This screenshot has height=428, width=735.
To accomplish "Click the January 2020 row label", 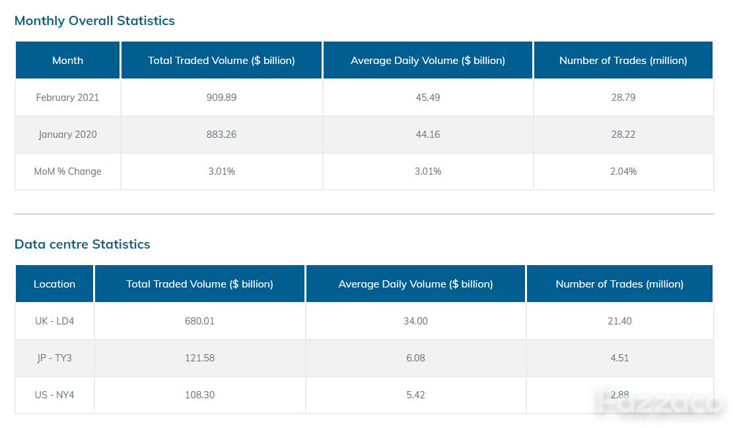I will (x=67, y=135).
